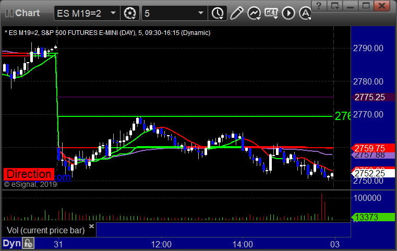Image resolution: width=397 pixels, height=251 pixels.
Task: Select the pencil drawing tools icon
Action: 236,13
